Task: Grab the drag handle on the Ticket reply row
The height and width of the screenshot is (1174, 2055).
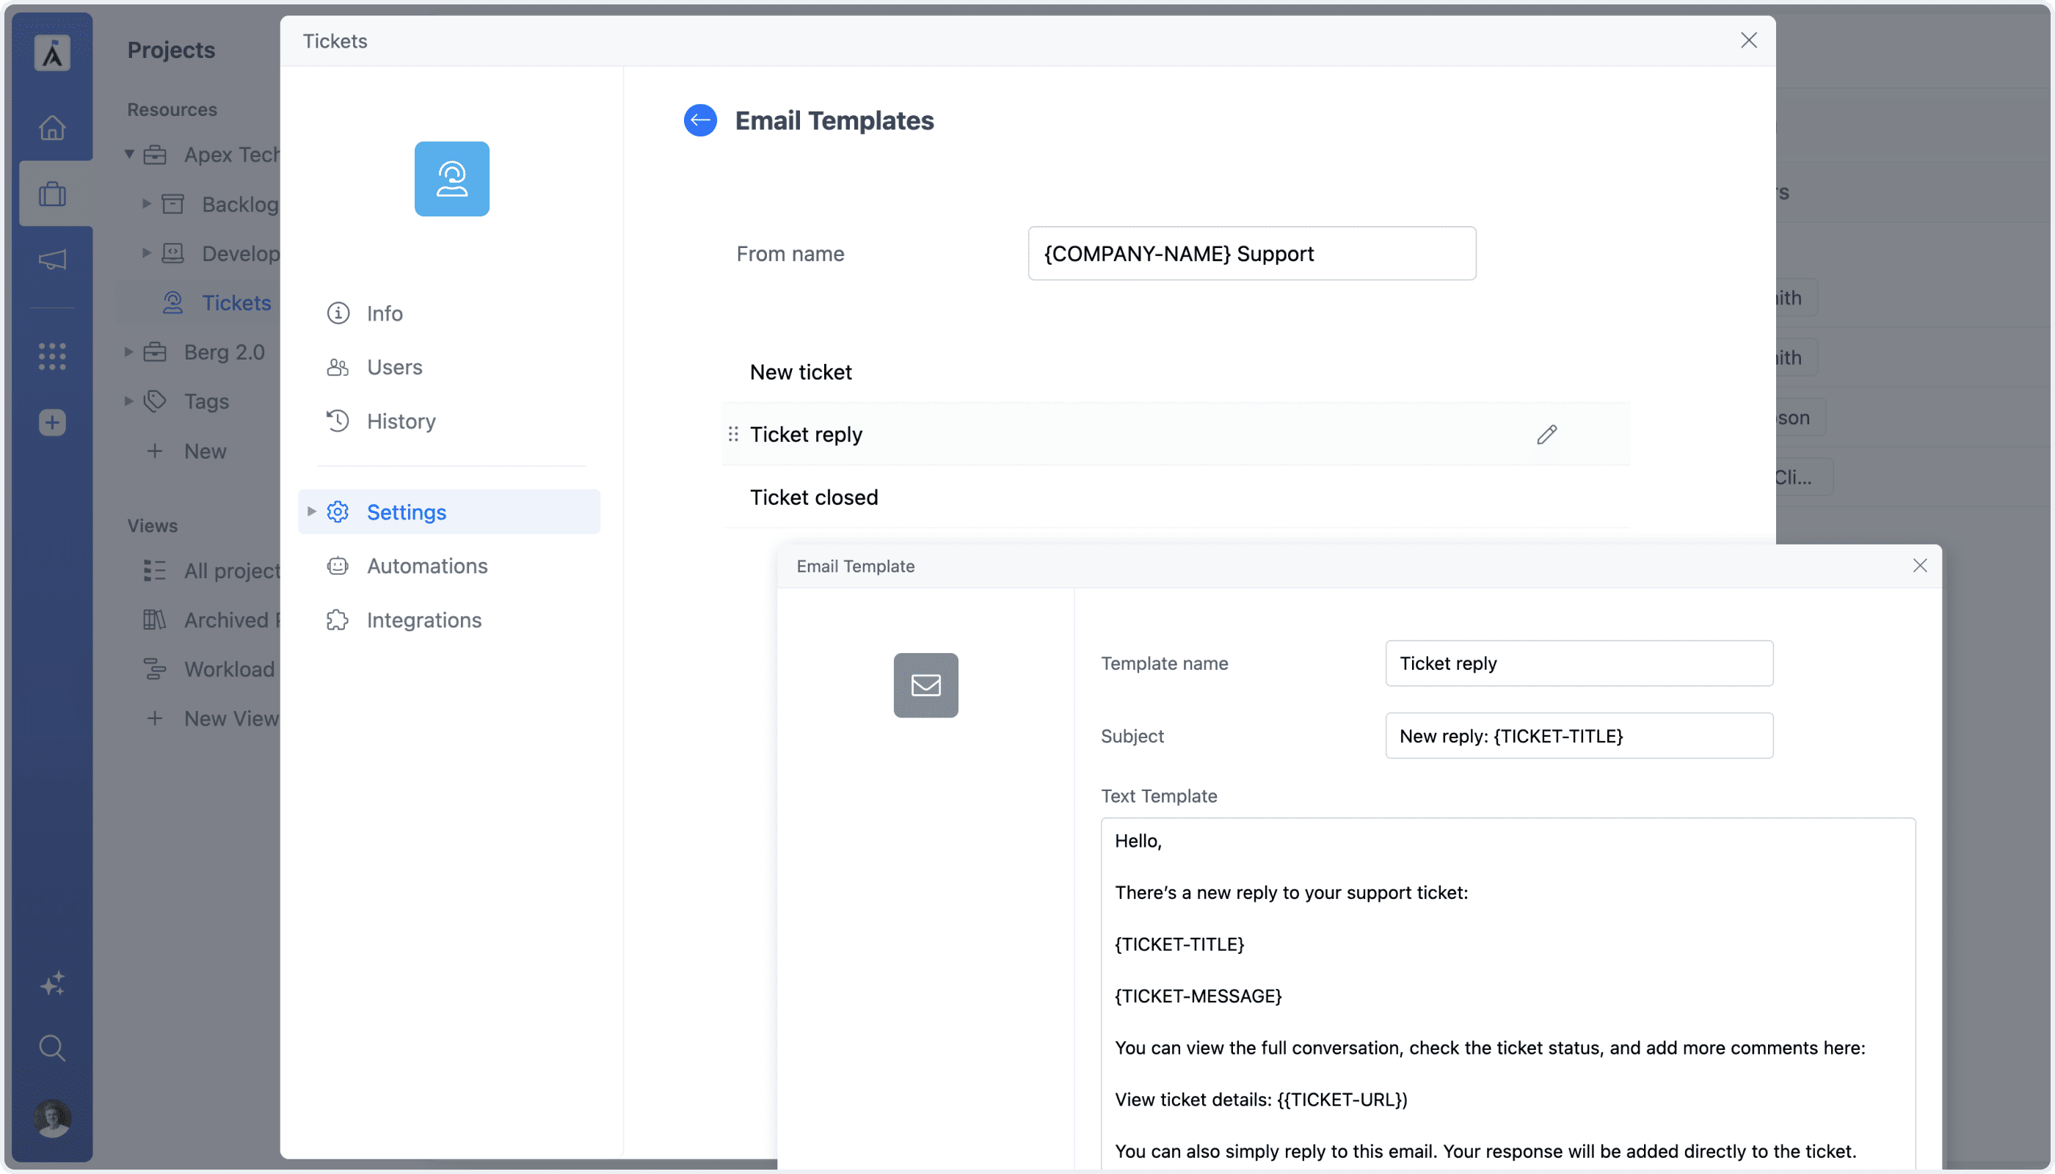Action: (x=732, y=434)
